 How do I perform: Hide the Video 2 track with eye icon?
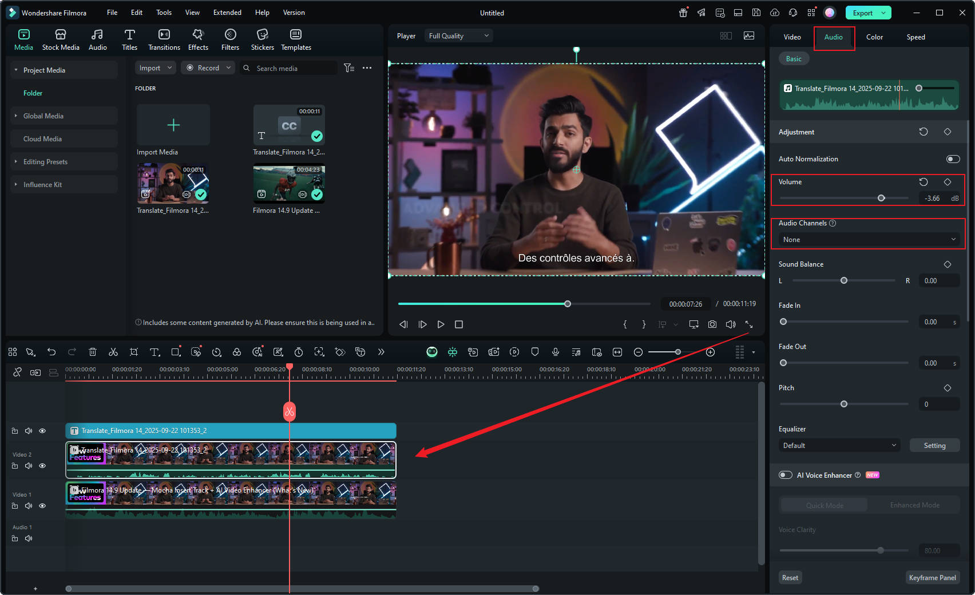click(x=42, y=466)
